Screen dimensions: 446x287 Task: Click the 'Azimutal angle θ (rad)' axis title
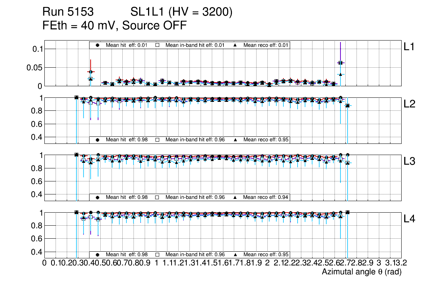[x=361, y=272]
